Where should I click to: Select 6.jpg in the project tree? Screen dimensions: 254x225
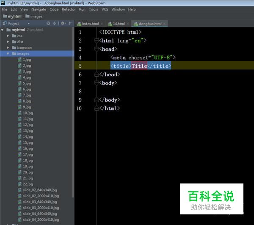pos(27,89)
